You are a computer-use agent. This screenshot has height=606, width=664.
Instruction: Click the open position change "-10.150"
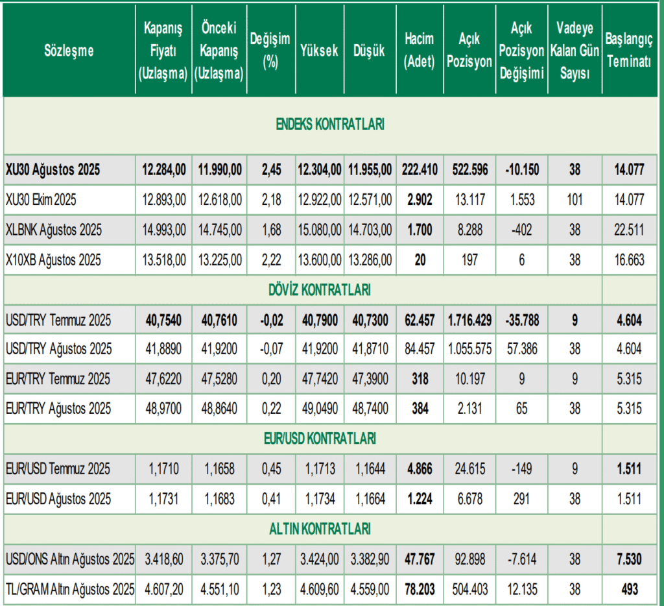(522, 170)
